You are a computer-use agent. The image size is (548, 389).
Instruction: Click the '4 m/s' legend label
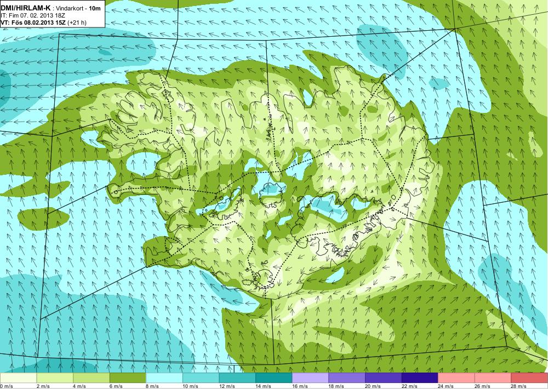tap(79, 386)
